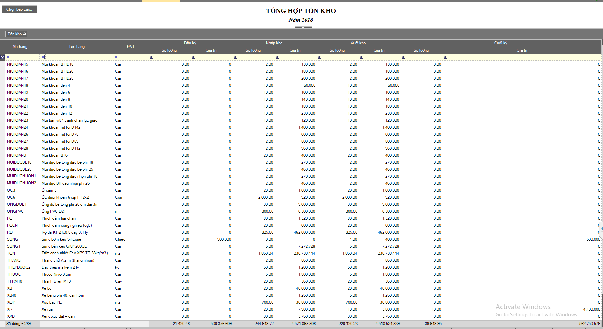Viewport: 603px width, 329px height.
Task: Toggle sort on Tên kho group box
Action: [x=16, y=34]
